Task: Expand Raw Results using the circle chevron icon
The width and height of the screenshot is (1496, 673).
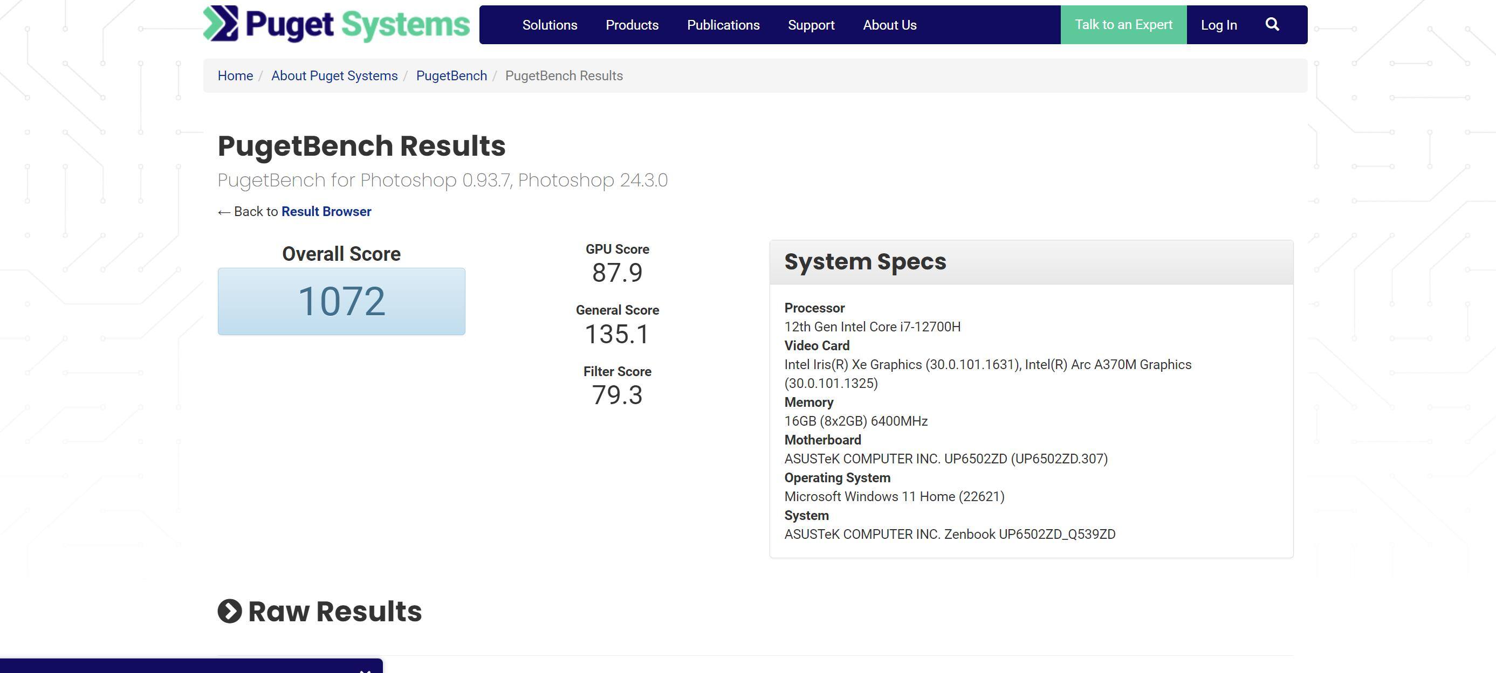Action: pos(229,612)
